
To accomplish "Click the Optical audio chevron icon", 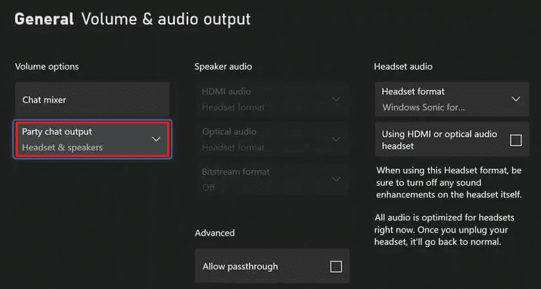I will 336,139.
